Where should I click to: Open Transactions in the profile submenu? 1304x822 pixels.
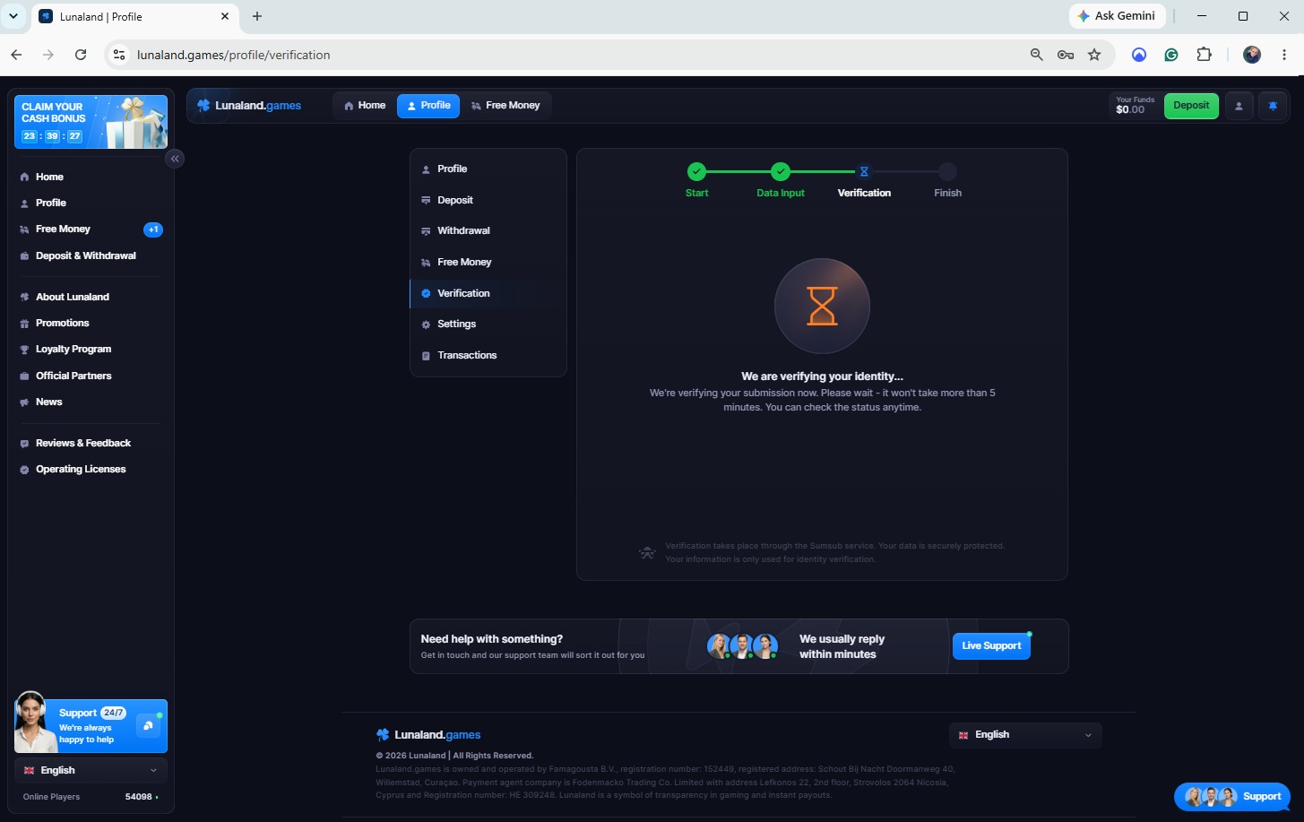[488, 355]
